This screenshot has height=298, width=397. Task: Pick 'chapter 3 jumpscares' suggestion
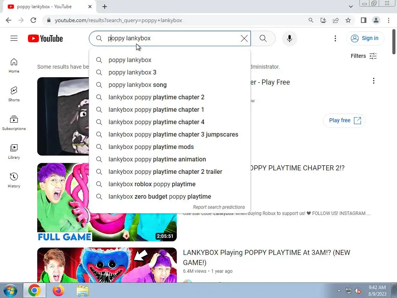[170, 135]
